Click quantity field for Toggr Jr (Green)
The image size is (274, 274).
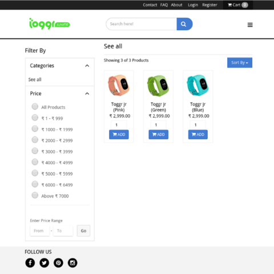click(159, 125)
